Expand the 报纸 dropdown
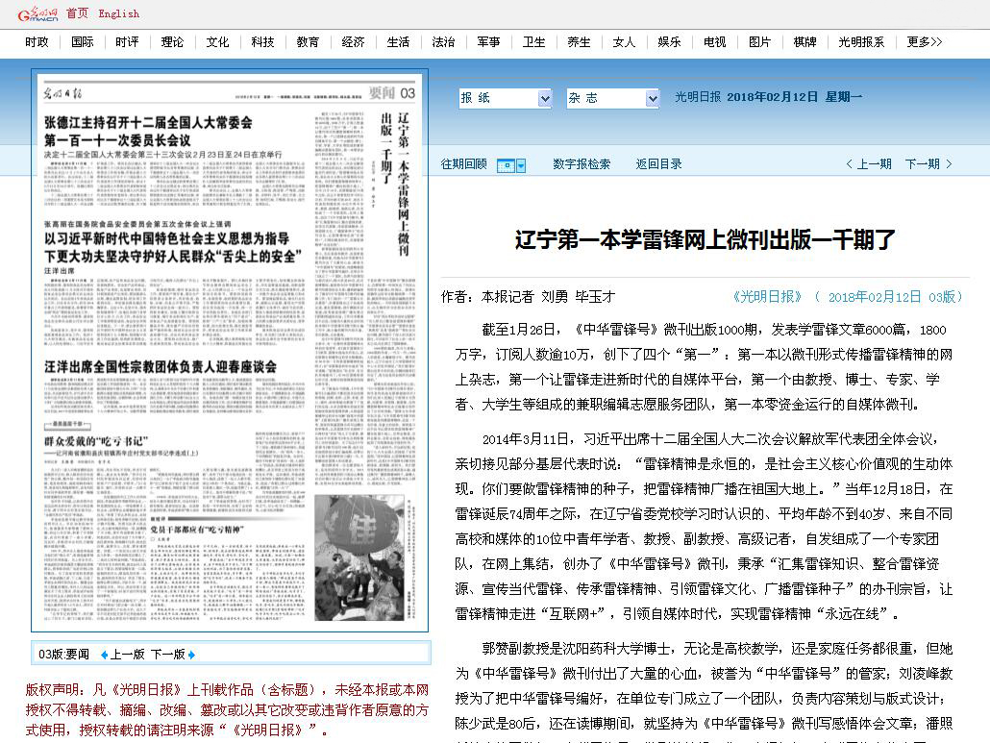 coord(506,98)
